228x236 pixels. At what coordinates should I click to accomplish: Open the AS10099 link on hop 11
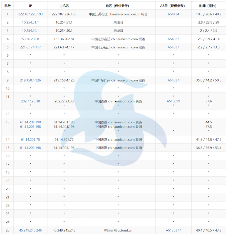coord(173,101)
